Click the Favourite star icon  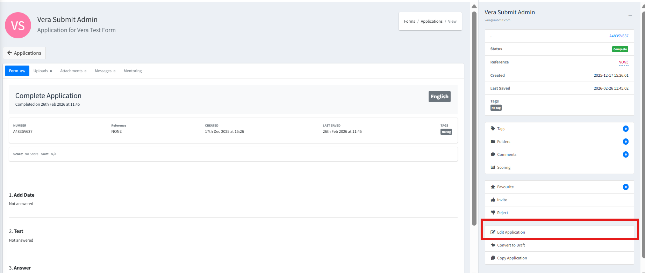tap(493, 187)
